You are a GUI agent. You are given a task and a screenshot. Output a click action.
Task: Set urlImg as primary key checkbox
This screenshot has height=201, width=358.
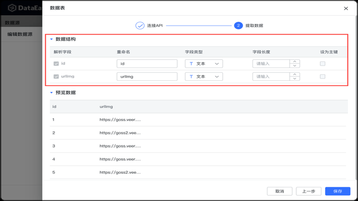coord(322,76)
